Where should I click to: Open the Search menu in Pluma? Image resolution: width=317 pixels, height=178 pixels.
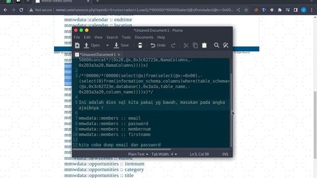tap(112, 38)
